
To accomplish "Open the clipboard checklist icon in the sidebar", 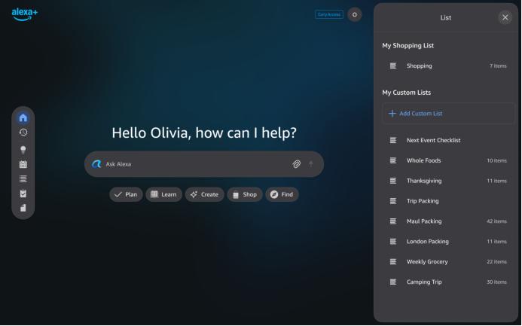I will click(x=23, y=193).
